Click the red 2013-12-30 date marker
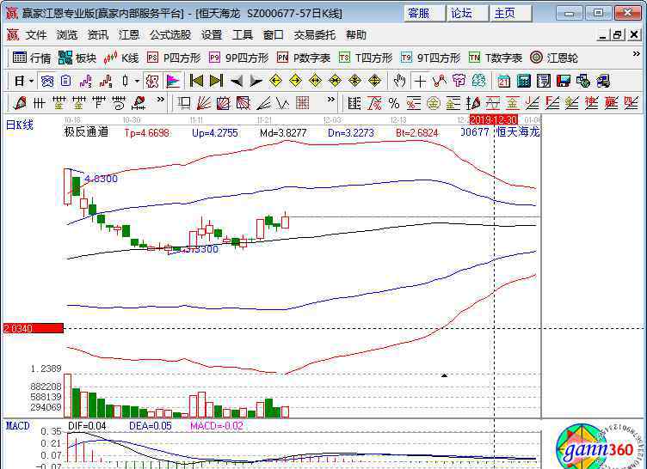Screen dimensions: 647x469 494,120
